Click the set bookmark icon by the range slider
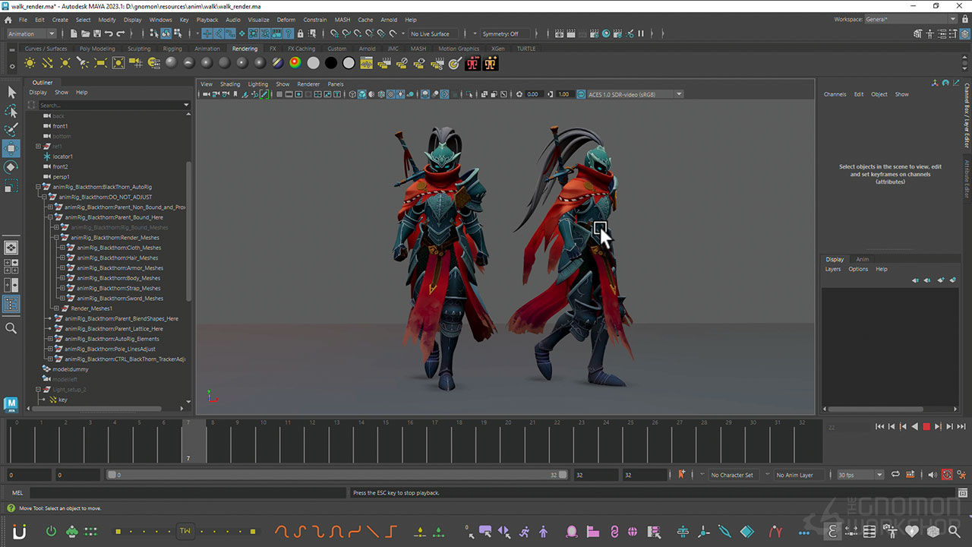The height and width of the screenshot is (547, 972). (x=681, y=475)
